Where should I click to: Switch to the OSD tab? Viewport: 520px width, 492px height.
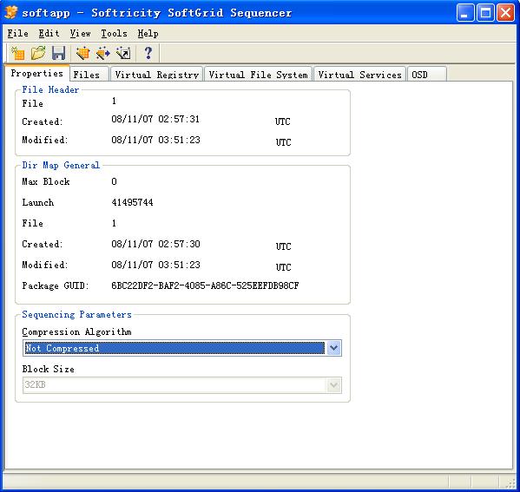click(427, 75)
